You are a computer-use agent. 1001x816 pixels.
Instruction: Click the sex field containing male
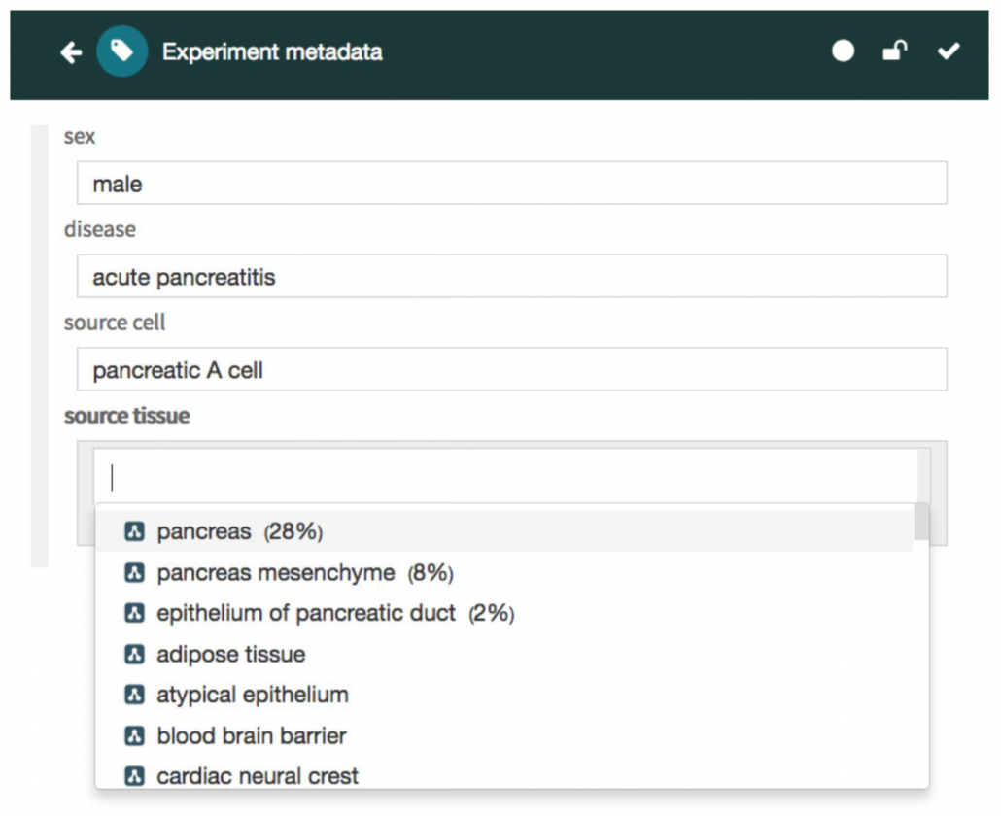(x=512, y=183)
